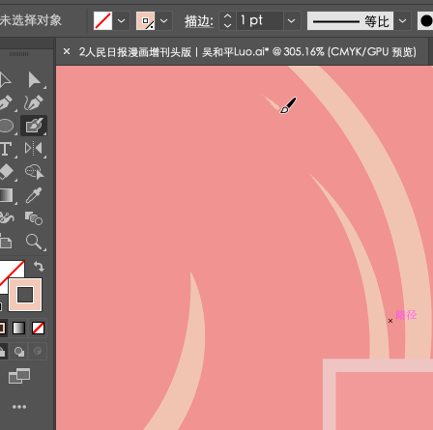Select the 等比 variable width profile
The height and width of the screenshot is (430, 433).
pyautogui.click(x=350, y=21)
